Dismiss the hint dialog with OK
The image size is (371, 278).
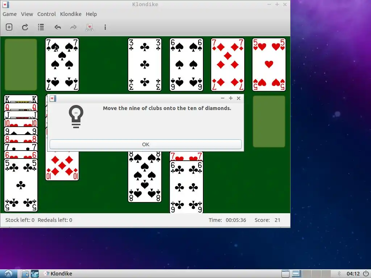click(146, 144)
